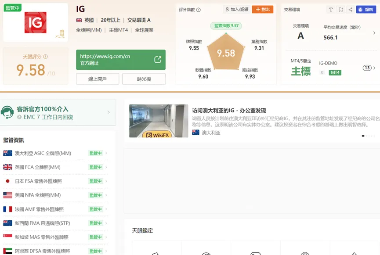Click the 交易環境 A tag in header
This screenshot has width=380, height=255.
pyautogui.click(x=139, y=20)
